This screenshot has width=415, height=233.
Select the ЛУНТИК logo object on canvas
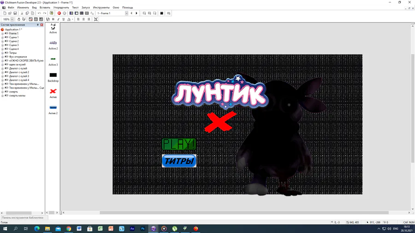click(x=219, y=92)
